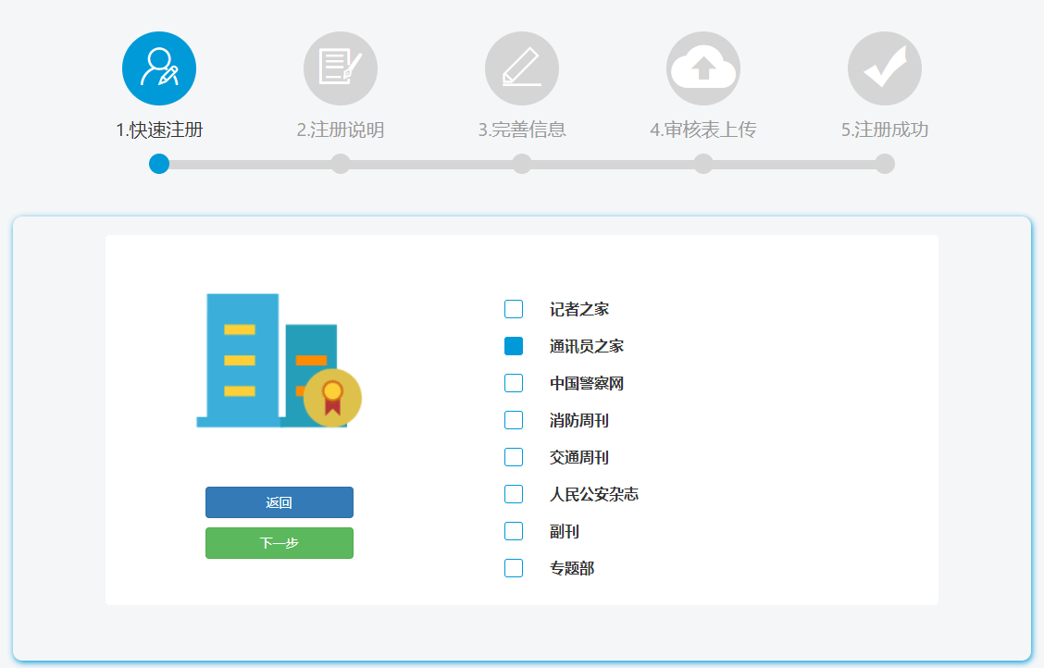Click the progress dot under 注册说明
This screenshot has width=1044, height=668.
click(341, 164)
